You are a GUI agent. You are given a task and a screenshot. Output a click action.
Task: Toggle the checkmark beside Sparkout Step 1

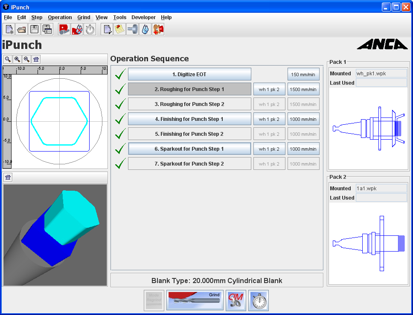tap(120, 149)
